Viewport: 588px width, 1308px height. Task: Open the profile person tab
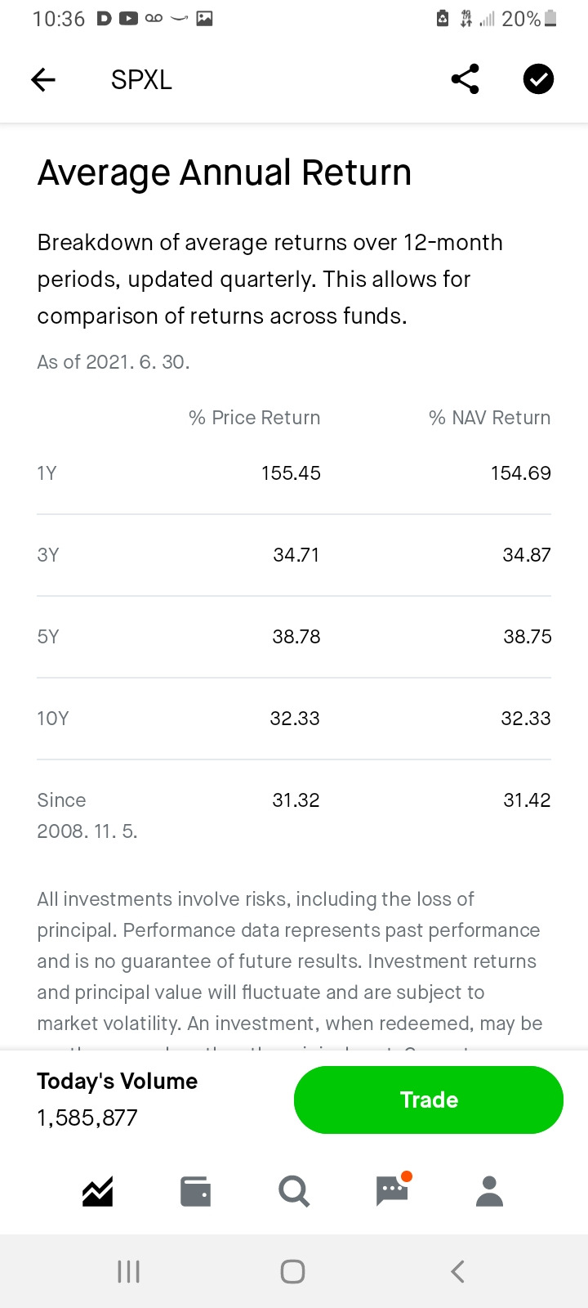click(490, 1192)
